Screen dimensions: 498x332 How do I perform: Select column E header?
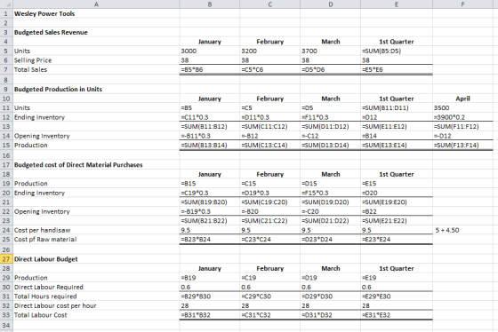pyautogui.click(x=397, y=4)
